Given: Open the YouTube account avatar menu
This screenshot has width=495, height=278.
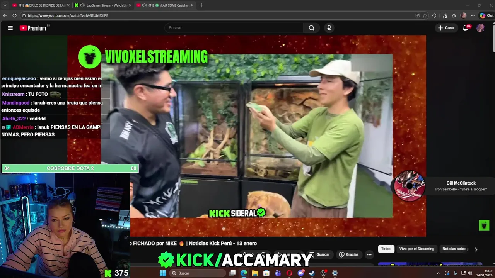Looking at the screenshot, I should (480, 28).
